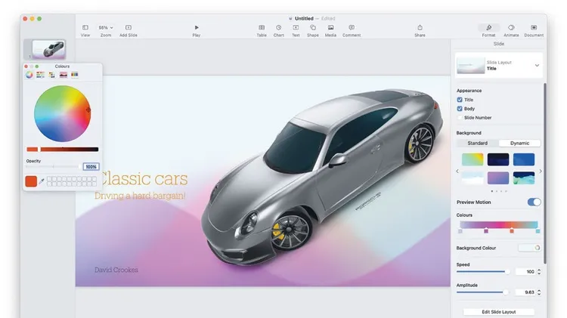Pick the eyedropper tool in Colours
The width and height of the screenshot is (567, 318).
(42, 181)
